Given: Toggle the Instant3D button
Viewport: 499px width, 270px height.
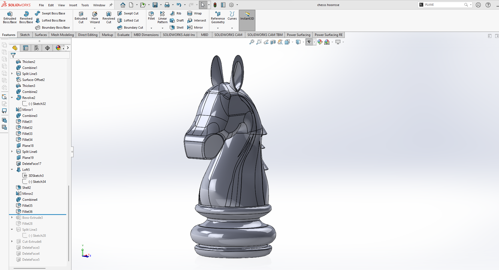Looking at the screenshot, I should pyautogui.click(x=247, y=16).
